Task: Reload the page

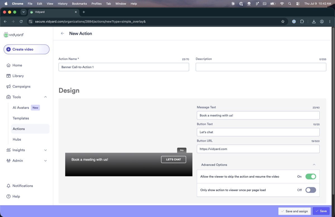Action: 21,21
